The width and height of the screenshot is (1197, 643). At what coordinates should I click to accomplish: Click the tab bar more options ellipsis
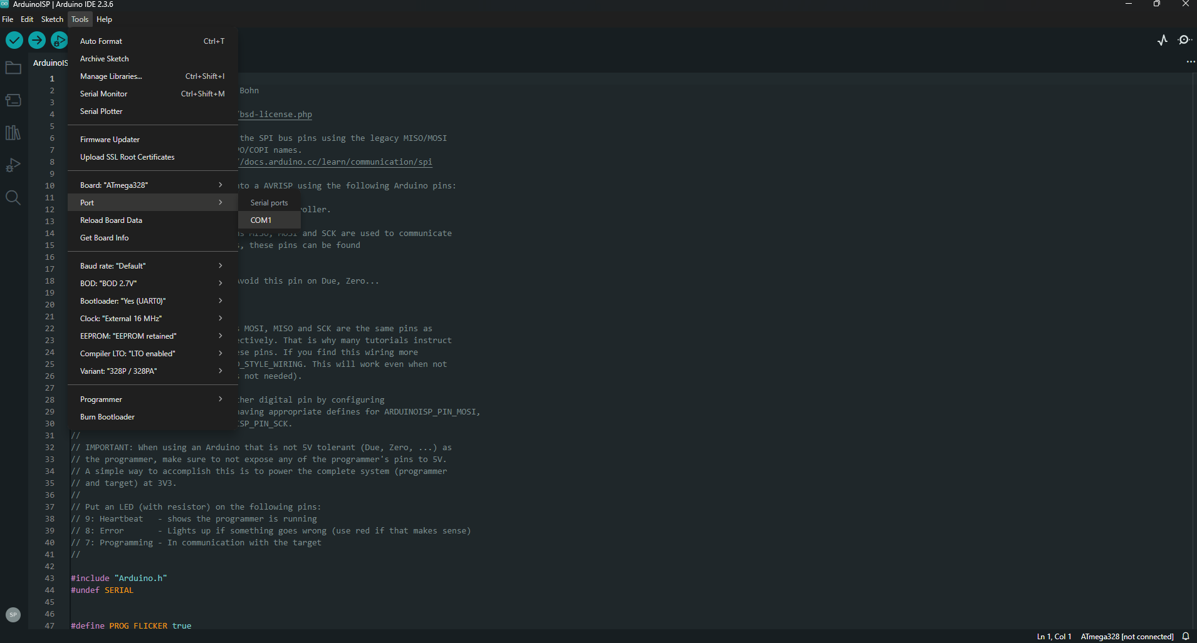[1190, 62]
